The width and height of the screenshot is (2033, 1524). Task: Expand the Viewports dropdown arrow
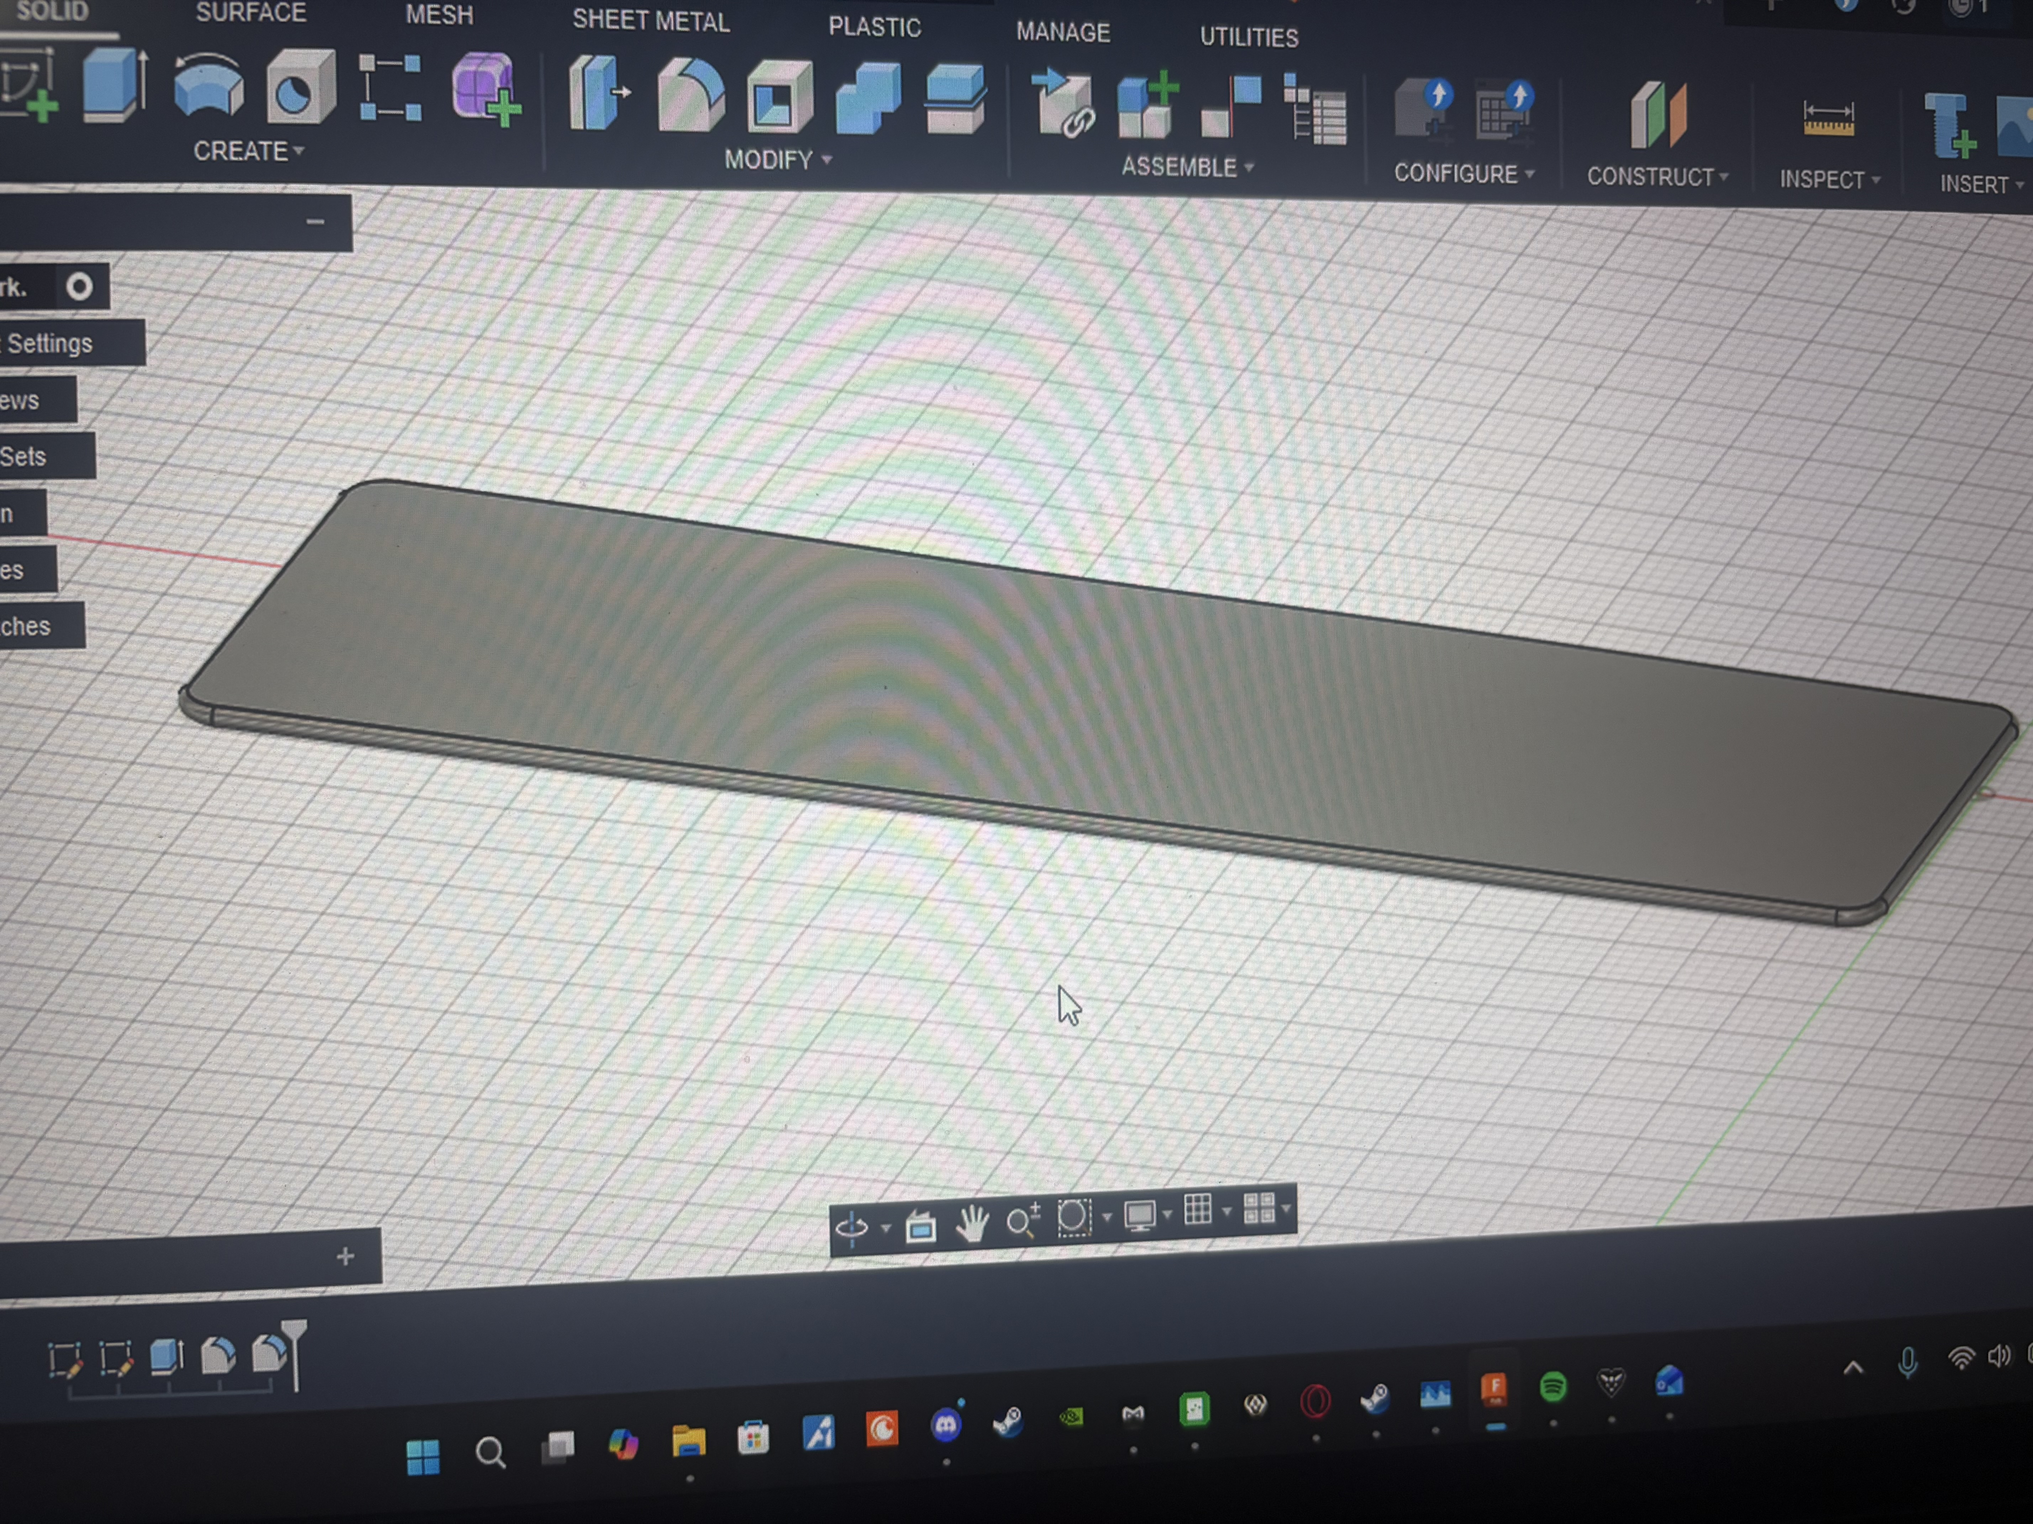tap(1286, 1209)
